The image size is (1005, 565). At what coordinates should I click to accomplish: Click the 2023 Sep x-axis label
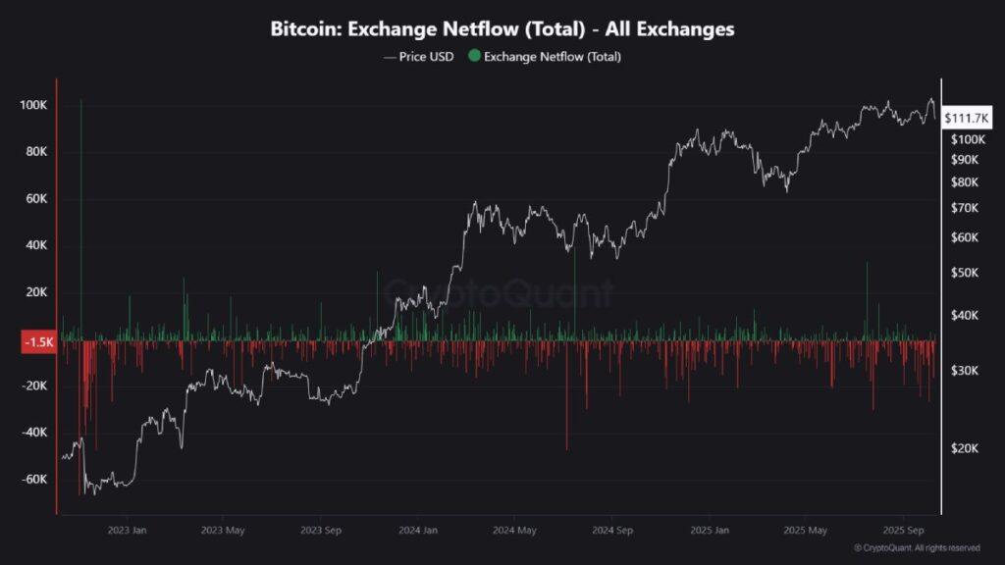pyautogui.click(x=321, y=530)
